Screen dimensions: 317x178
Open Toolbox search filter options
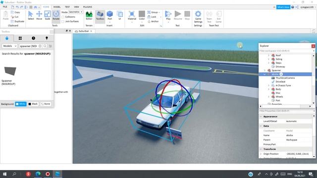click(51, 46)
